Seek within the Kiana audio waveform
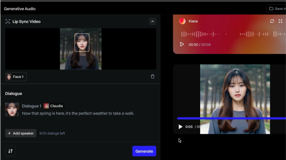Image resolution: width=286 pixels, height=160 pixels. pyautogui.click(x=233, y=34)
